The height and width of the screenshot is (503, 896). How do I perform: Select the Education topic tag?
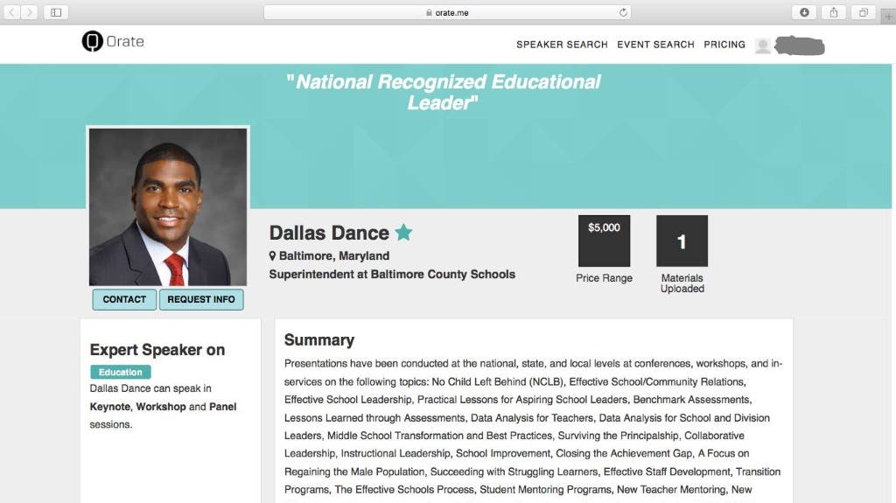[x=121, y=372]
